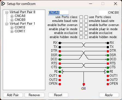Click the ON red pin at bottom center

pyautogui.click(x=84, y=84)
